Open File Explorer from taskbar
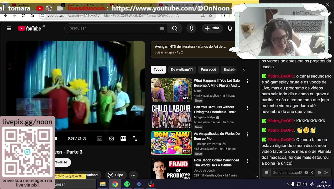 coord(103,184)
